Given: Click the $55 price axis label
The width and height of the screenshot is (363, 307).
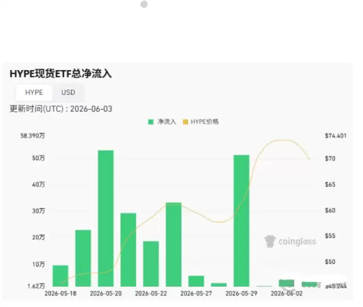Looking at the screenshot, I should 330,236.
